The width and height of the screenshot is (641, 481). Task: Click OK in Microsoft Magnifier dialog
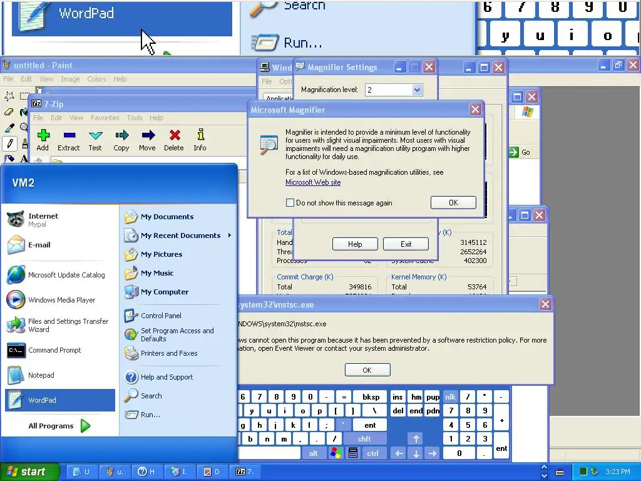[x=453, y=203]
